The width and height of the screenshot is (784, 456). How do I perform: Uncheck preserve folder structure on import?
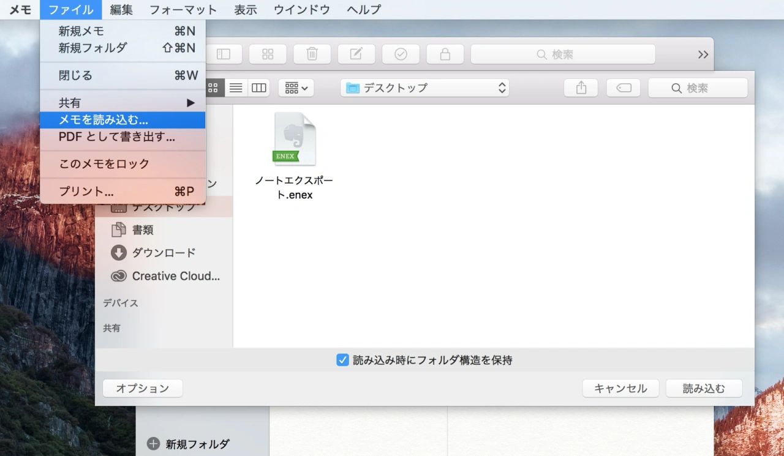click(x=342, y=361)
